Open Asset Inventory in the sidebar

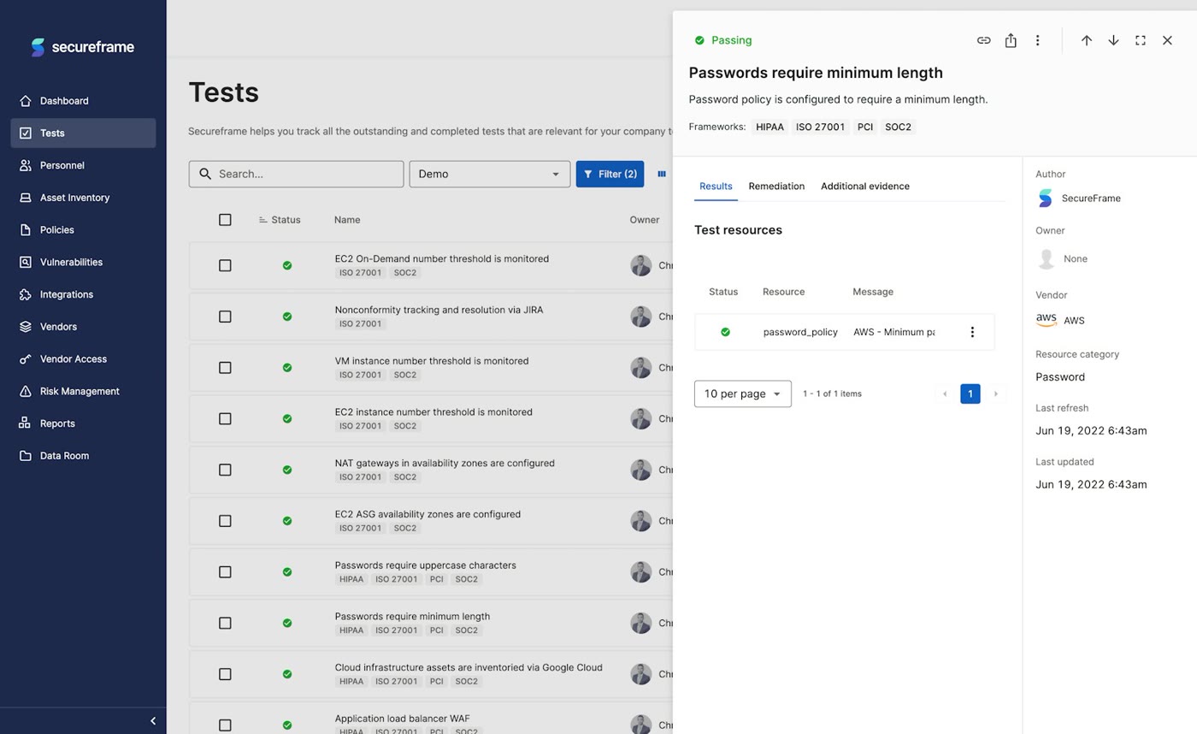click(x=83, y=198)
